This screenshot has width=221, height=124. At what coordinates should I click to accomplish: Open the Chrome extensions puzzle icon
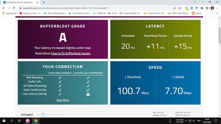[202, 8]
